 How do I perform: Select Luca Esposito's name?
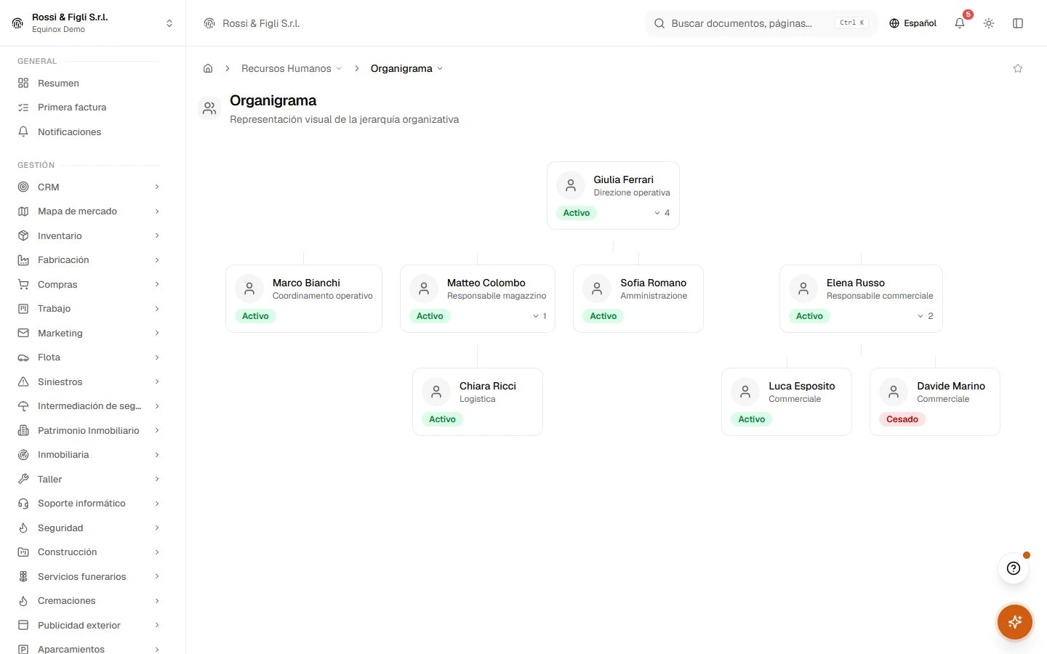[802, 386]
